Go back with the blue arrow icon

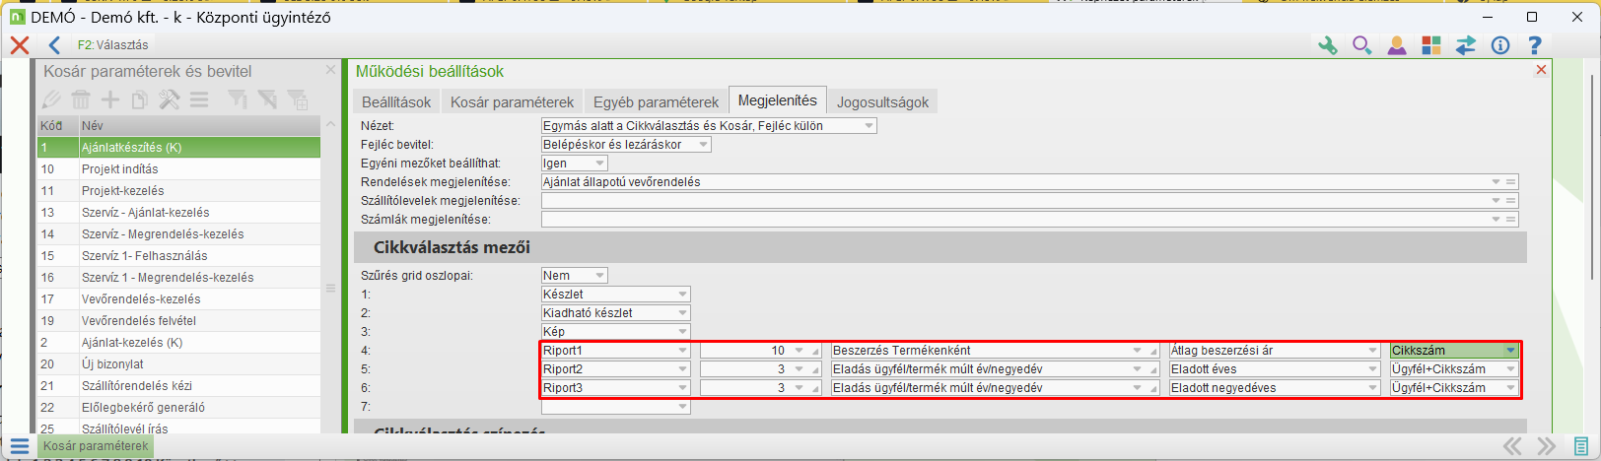click(x=54, y=45)
